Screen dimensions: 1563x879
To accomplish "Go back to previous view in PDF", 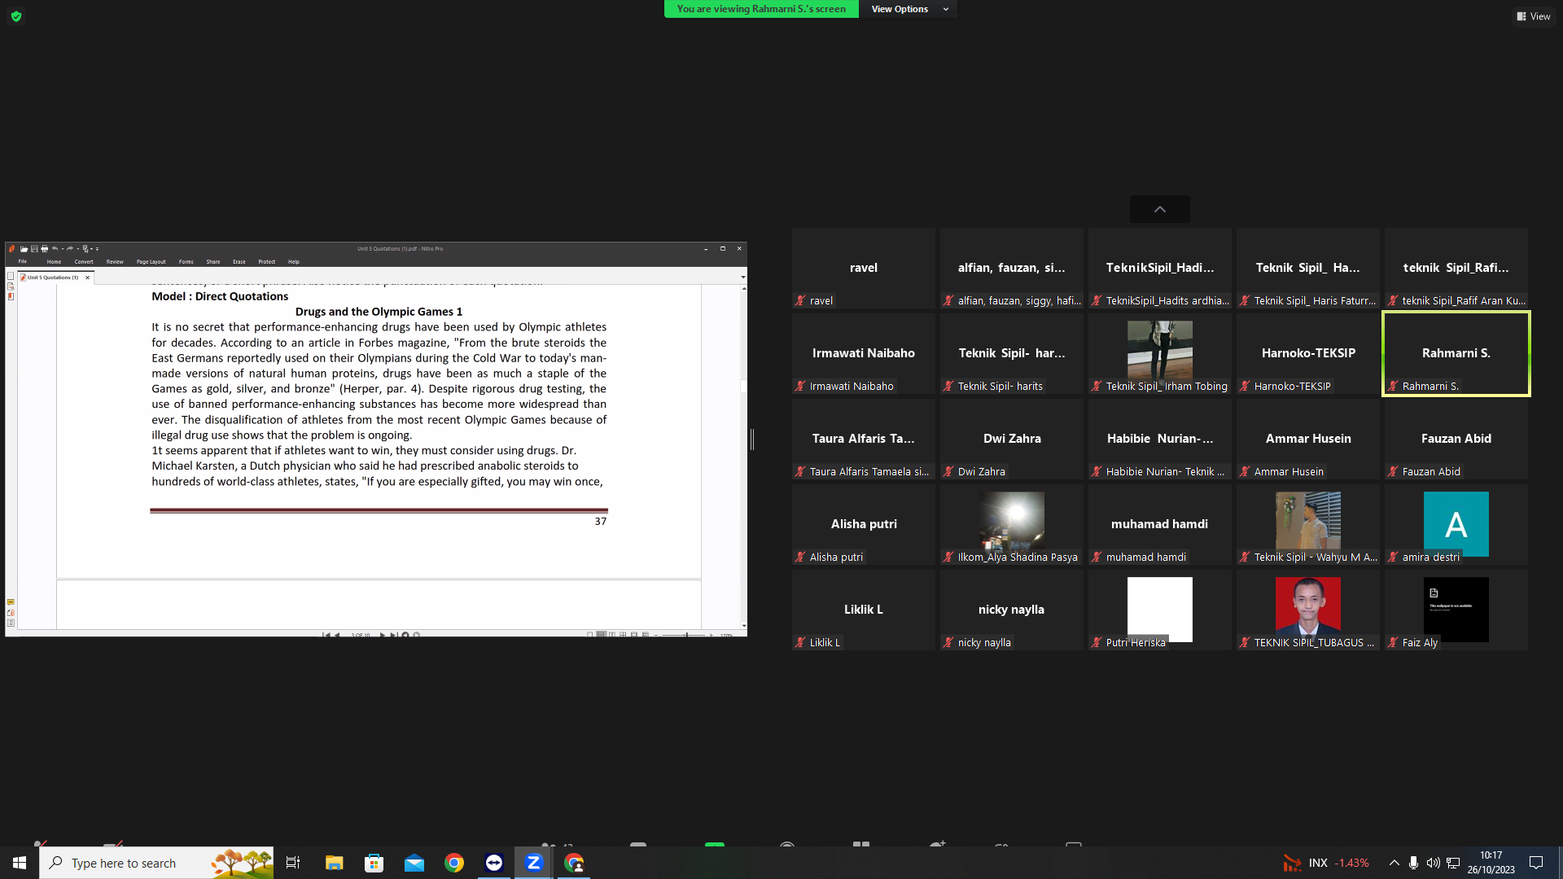I will (x=405, y=635).
